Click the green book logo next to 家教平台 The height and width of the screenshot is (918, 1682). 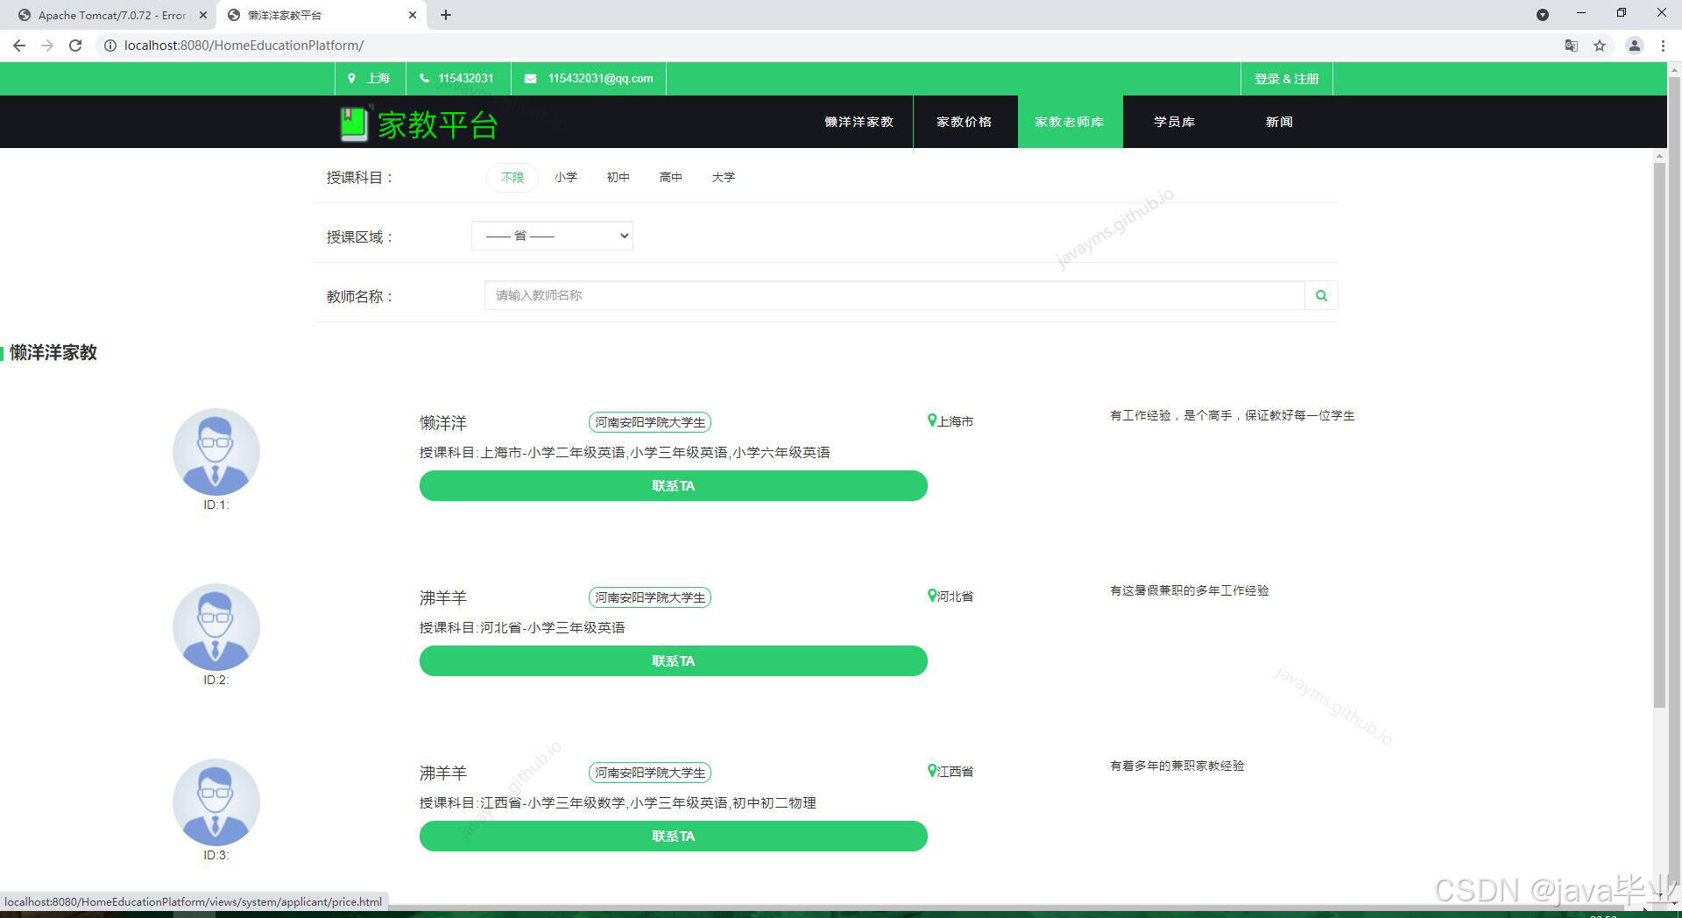tap(354, 123)
